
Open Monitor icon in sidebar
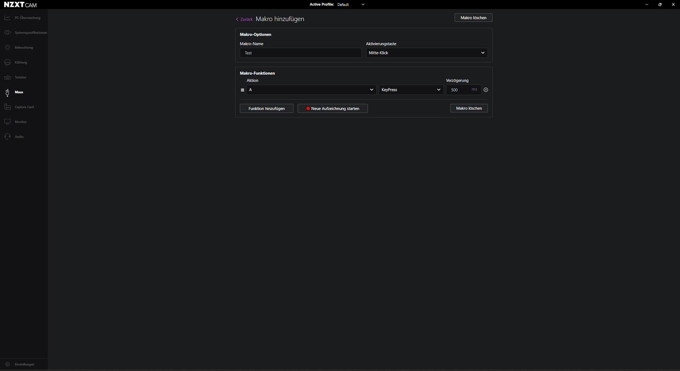pyautogui.click(x=7, y=122)
